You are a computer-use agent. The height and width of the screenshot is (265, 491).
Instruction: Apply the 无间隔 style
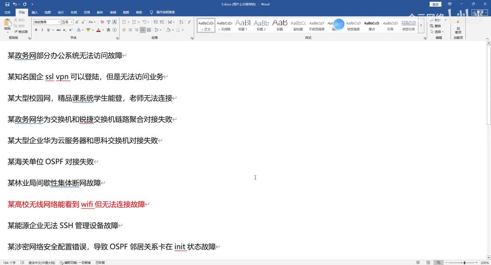click(224, 25)
